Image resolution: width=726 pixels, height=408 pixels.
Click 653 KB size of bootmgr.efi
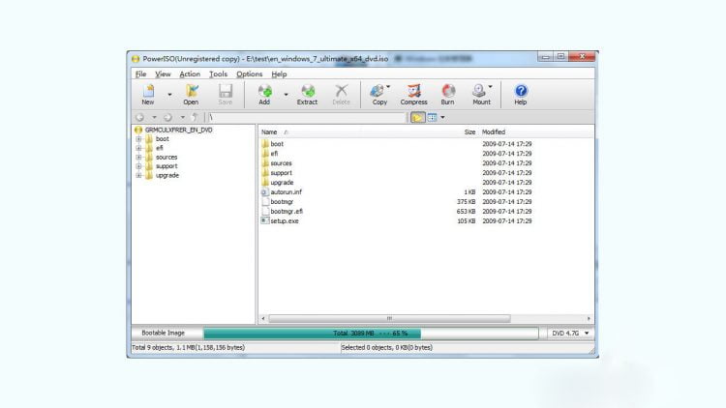[x=466, y=212]
